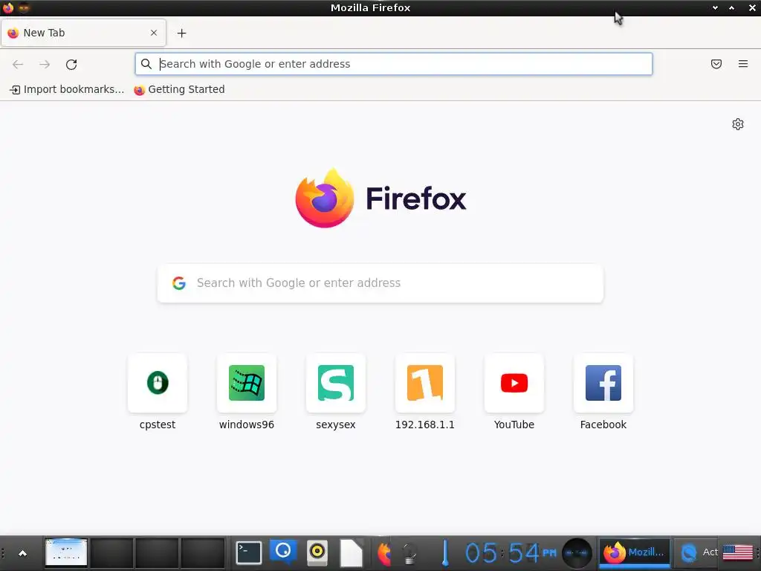Switch to the second workspace in pager
Viewport: 761px width, 571px height.
(111, 552)
